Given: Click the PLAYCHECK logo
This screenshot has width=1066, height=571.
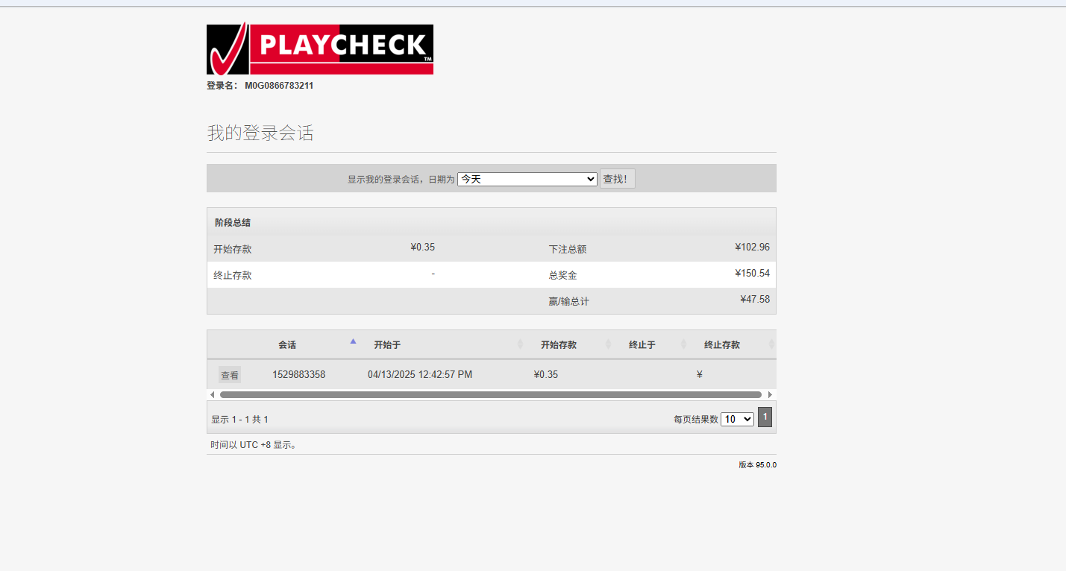Looking at the screenshot, I should pos(319,48).
